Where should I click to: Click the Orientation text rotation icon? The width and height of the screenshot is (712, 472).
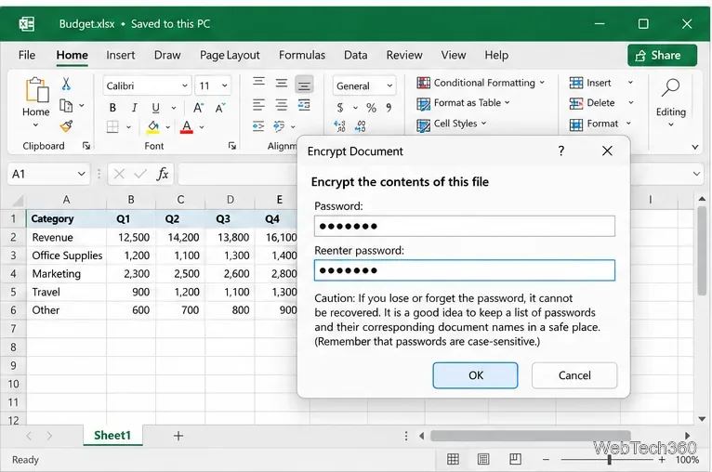click(x=279, y=125)
